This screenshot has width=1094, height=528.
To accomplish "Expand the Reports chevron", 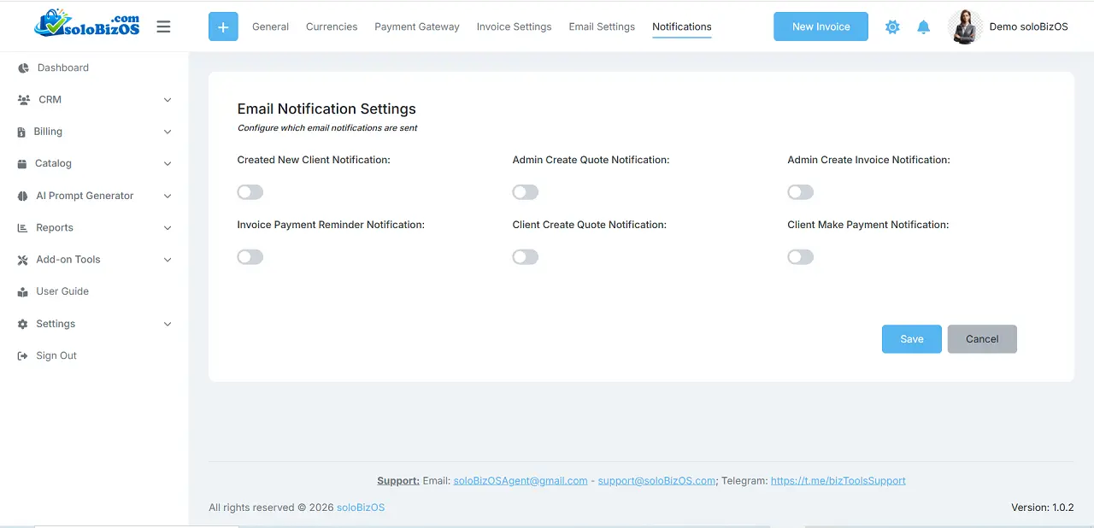I will [x=168, y=228].
